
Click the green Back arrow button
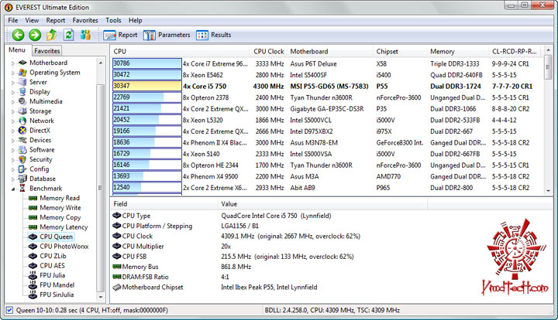(x=18, y=35)
